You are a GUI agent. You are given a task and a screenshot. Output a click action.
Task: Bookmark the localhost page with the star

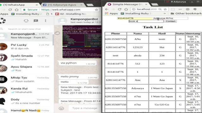pos(165,9)
